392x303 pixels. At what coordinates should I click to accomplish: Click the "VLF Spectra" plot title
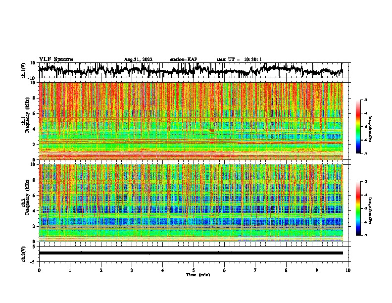pos(56,59)
